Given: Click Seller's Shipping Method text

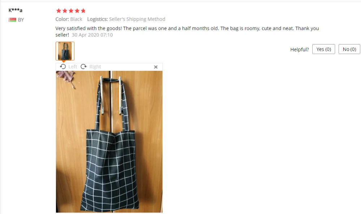Looking at the screenshot, I should [x=137, y=19].
